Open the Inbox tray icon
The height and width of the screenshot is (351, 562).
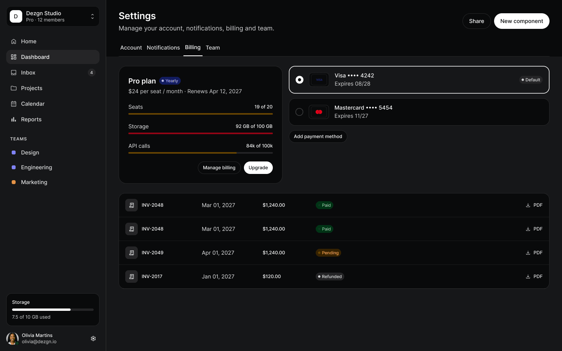(x=14, y=73)
